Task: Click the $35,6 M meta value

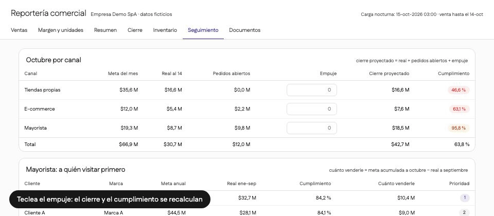Action: tap(129, 90)
